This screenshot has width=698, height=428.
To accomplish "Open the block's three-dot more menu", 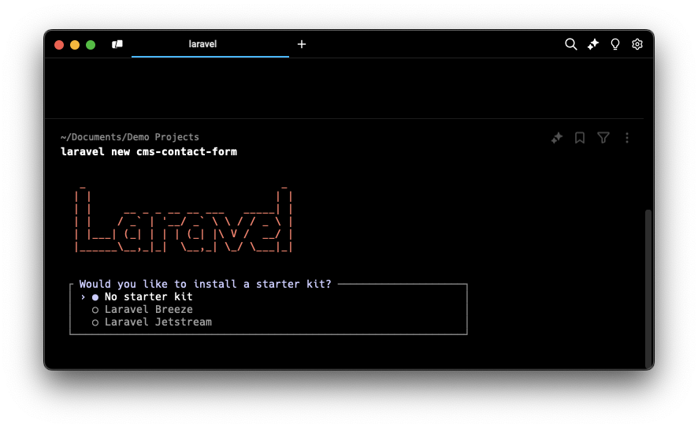I will click(x=627, y=138).
